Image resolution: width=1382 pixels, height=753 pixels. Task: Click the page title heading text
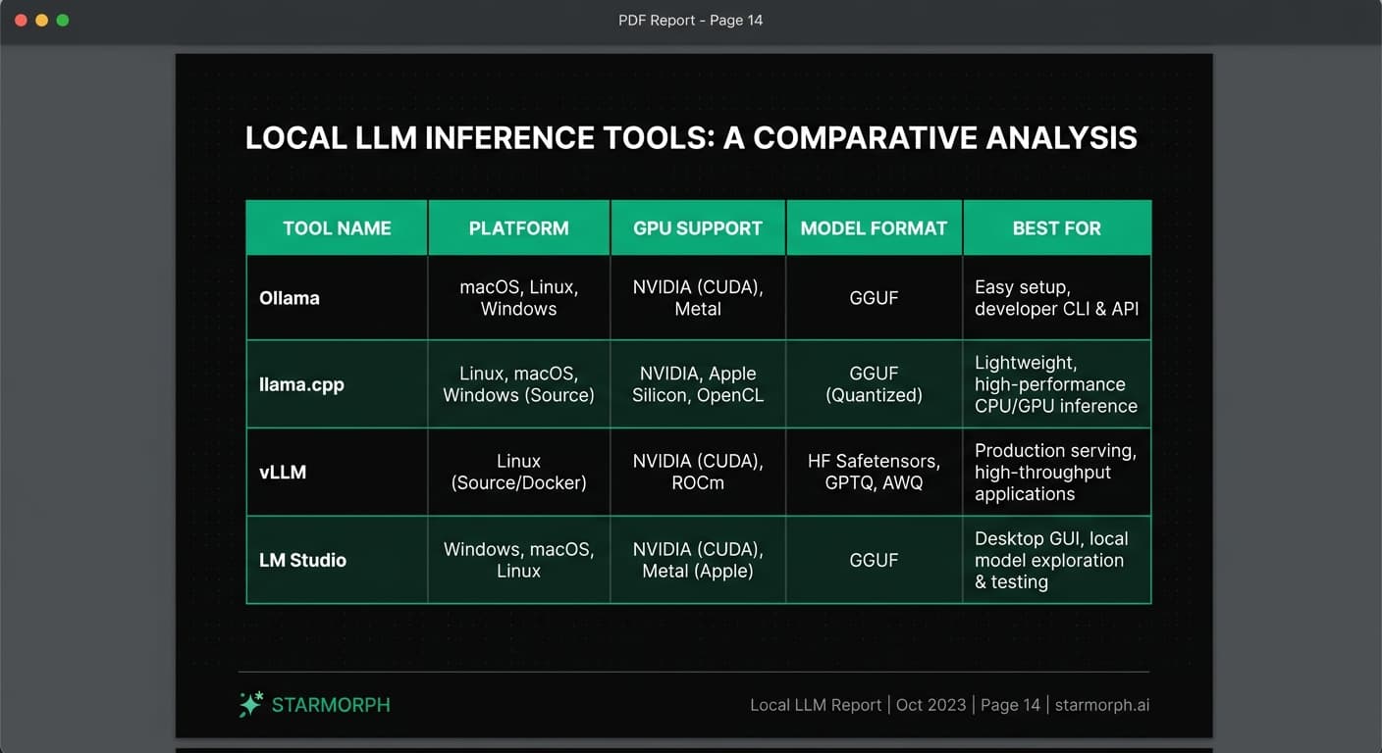tap(691, 137)
